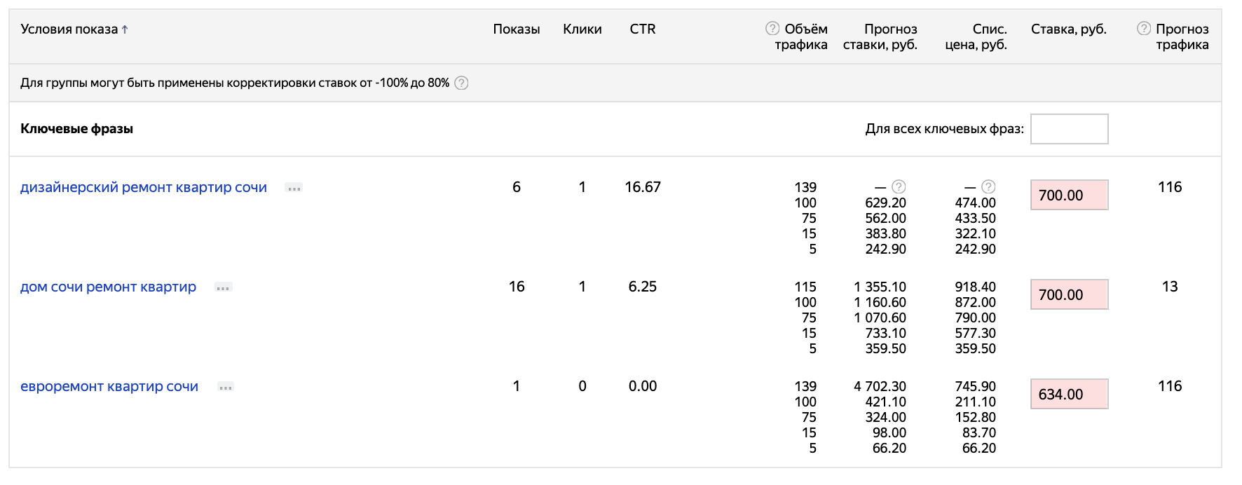Click help icon beside Объём трафика header
This screenshot has height=485, width=1242.
(x=772, y=28)
